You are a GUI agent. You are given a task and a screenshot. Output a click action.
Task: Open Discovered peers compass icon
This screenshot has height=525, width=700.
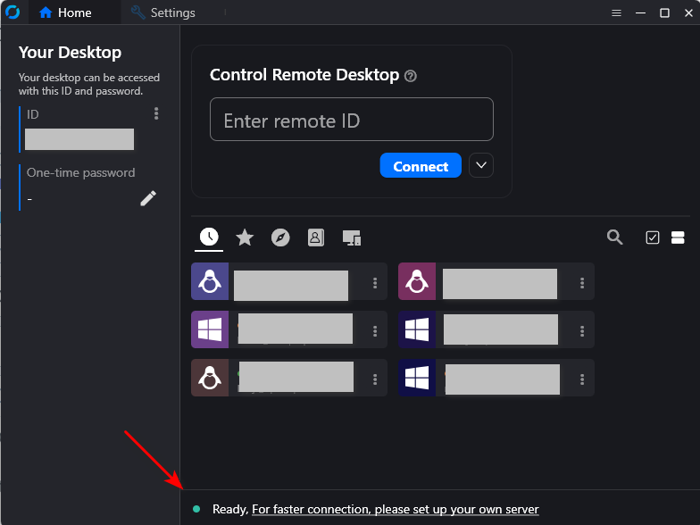(280, 237)
